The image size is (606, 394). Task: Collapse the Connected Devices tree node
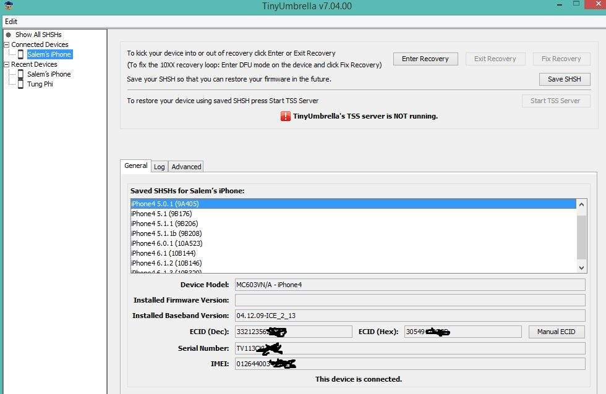point(6,44)
